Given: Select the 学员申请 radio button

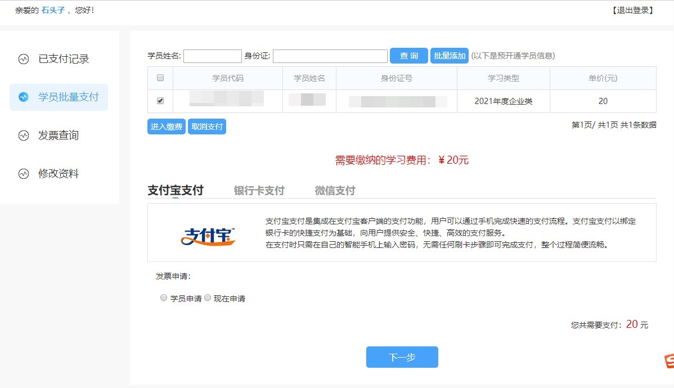Looking at the screenshot, I should [x=164, y=297].
